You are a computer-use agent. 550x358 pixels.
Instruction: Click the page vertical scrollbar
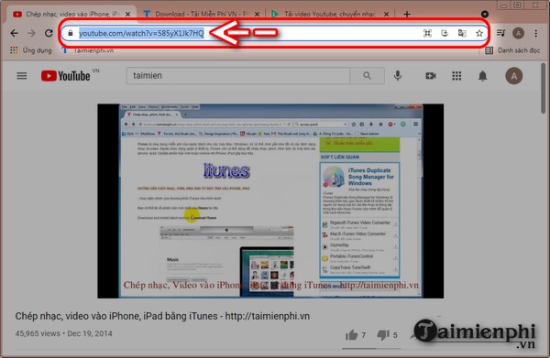(x=543, y=88)
